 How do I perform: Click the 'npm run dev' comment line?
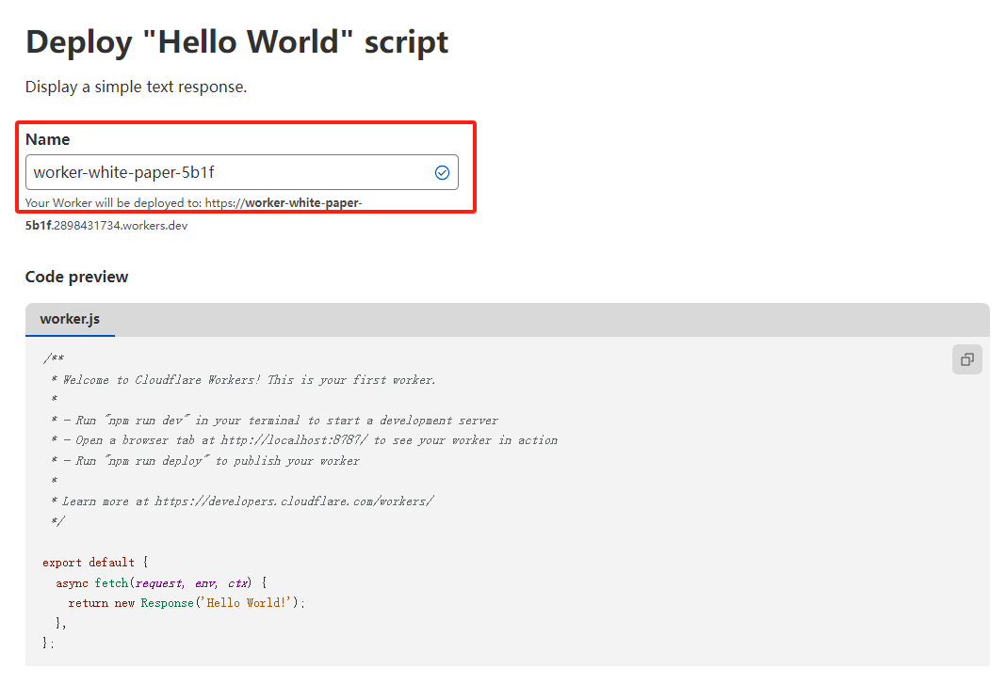pyautogui.click(x=275, y=421)
